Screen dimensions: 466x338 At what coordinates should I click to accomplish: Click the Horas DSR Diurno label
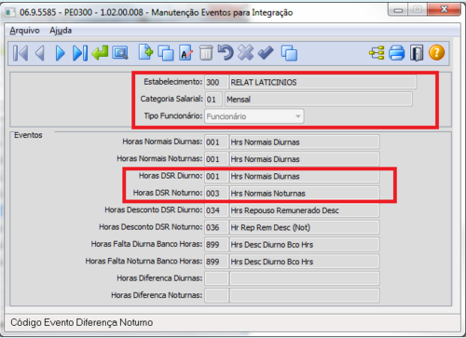[x=171, y=176]
